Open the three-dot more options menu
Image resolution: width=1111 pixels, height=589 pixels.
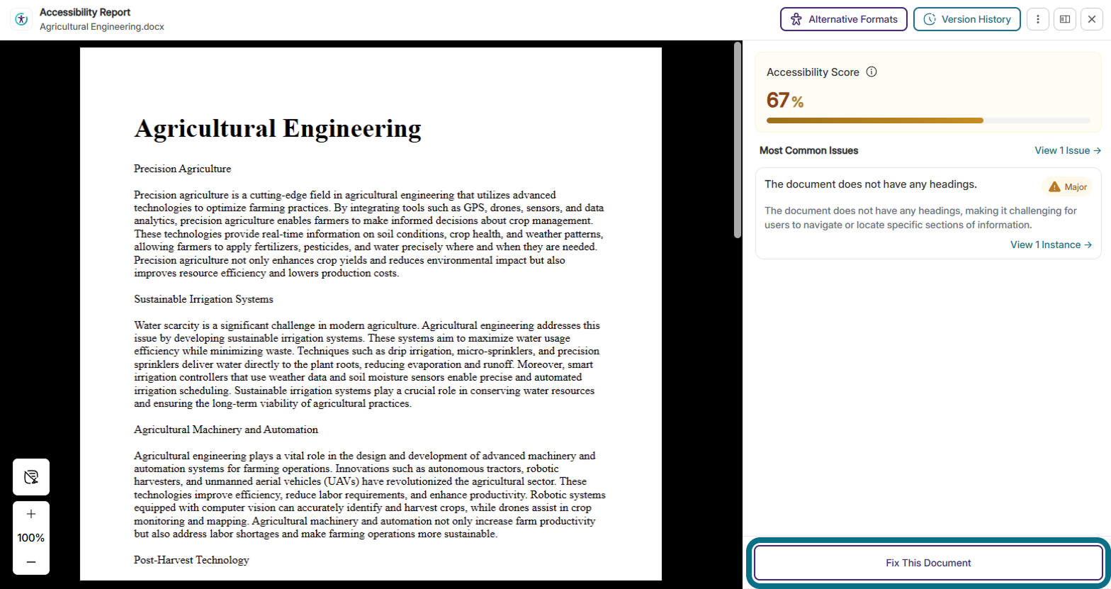[1037, 19]
